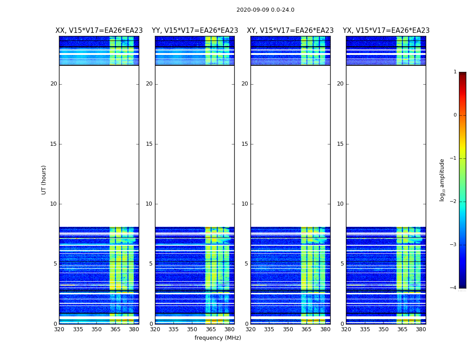The height and width of the screenshot is (360, 473).
Task: Click the 20 tick label beside XX panel
Action: [x=54, y=84]
